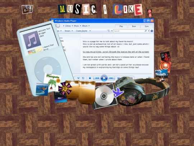
Task: Select Music in the breadcrumb
Action: [x=76, y=26]
